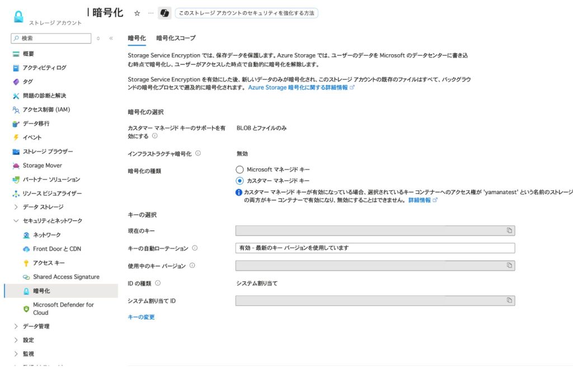Viewport: 573px width, 377px height.
Task: Open the Copilot icon in header
Action: [x=165, y=13]
